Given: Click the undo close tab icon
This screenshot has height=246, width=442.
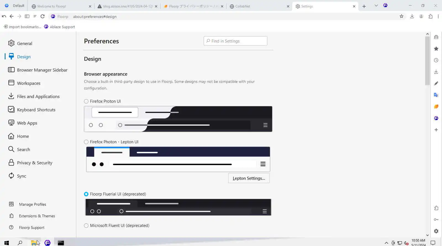Looking at the screenshot, I should (x=4, y=17).
